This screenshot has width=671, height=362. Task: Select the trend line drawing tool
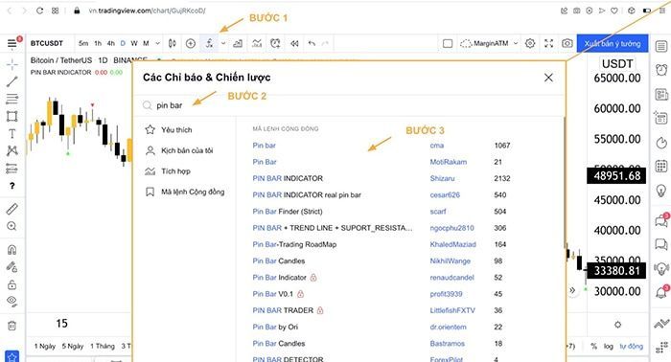point(12,81)
